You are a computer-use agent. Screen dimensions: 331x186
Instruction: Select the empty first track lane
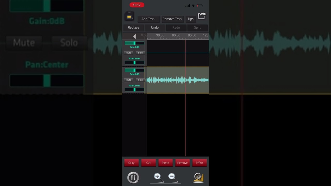point(178,53)
